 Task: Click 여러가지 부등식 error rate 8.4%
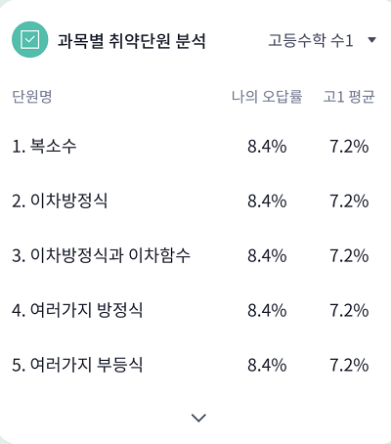click(x=267, y=365)
